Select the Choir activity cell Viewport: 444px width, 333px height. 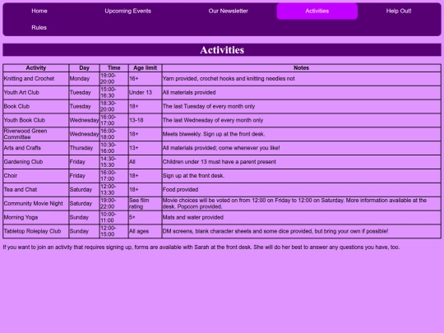click(x=36, y=176)
